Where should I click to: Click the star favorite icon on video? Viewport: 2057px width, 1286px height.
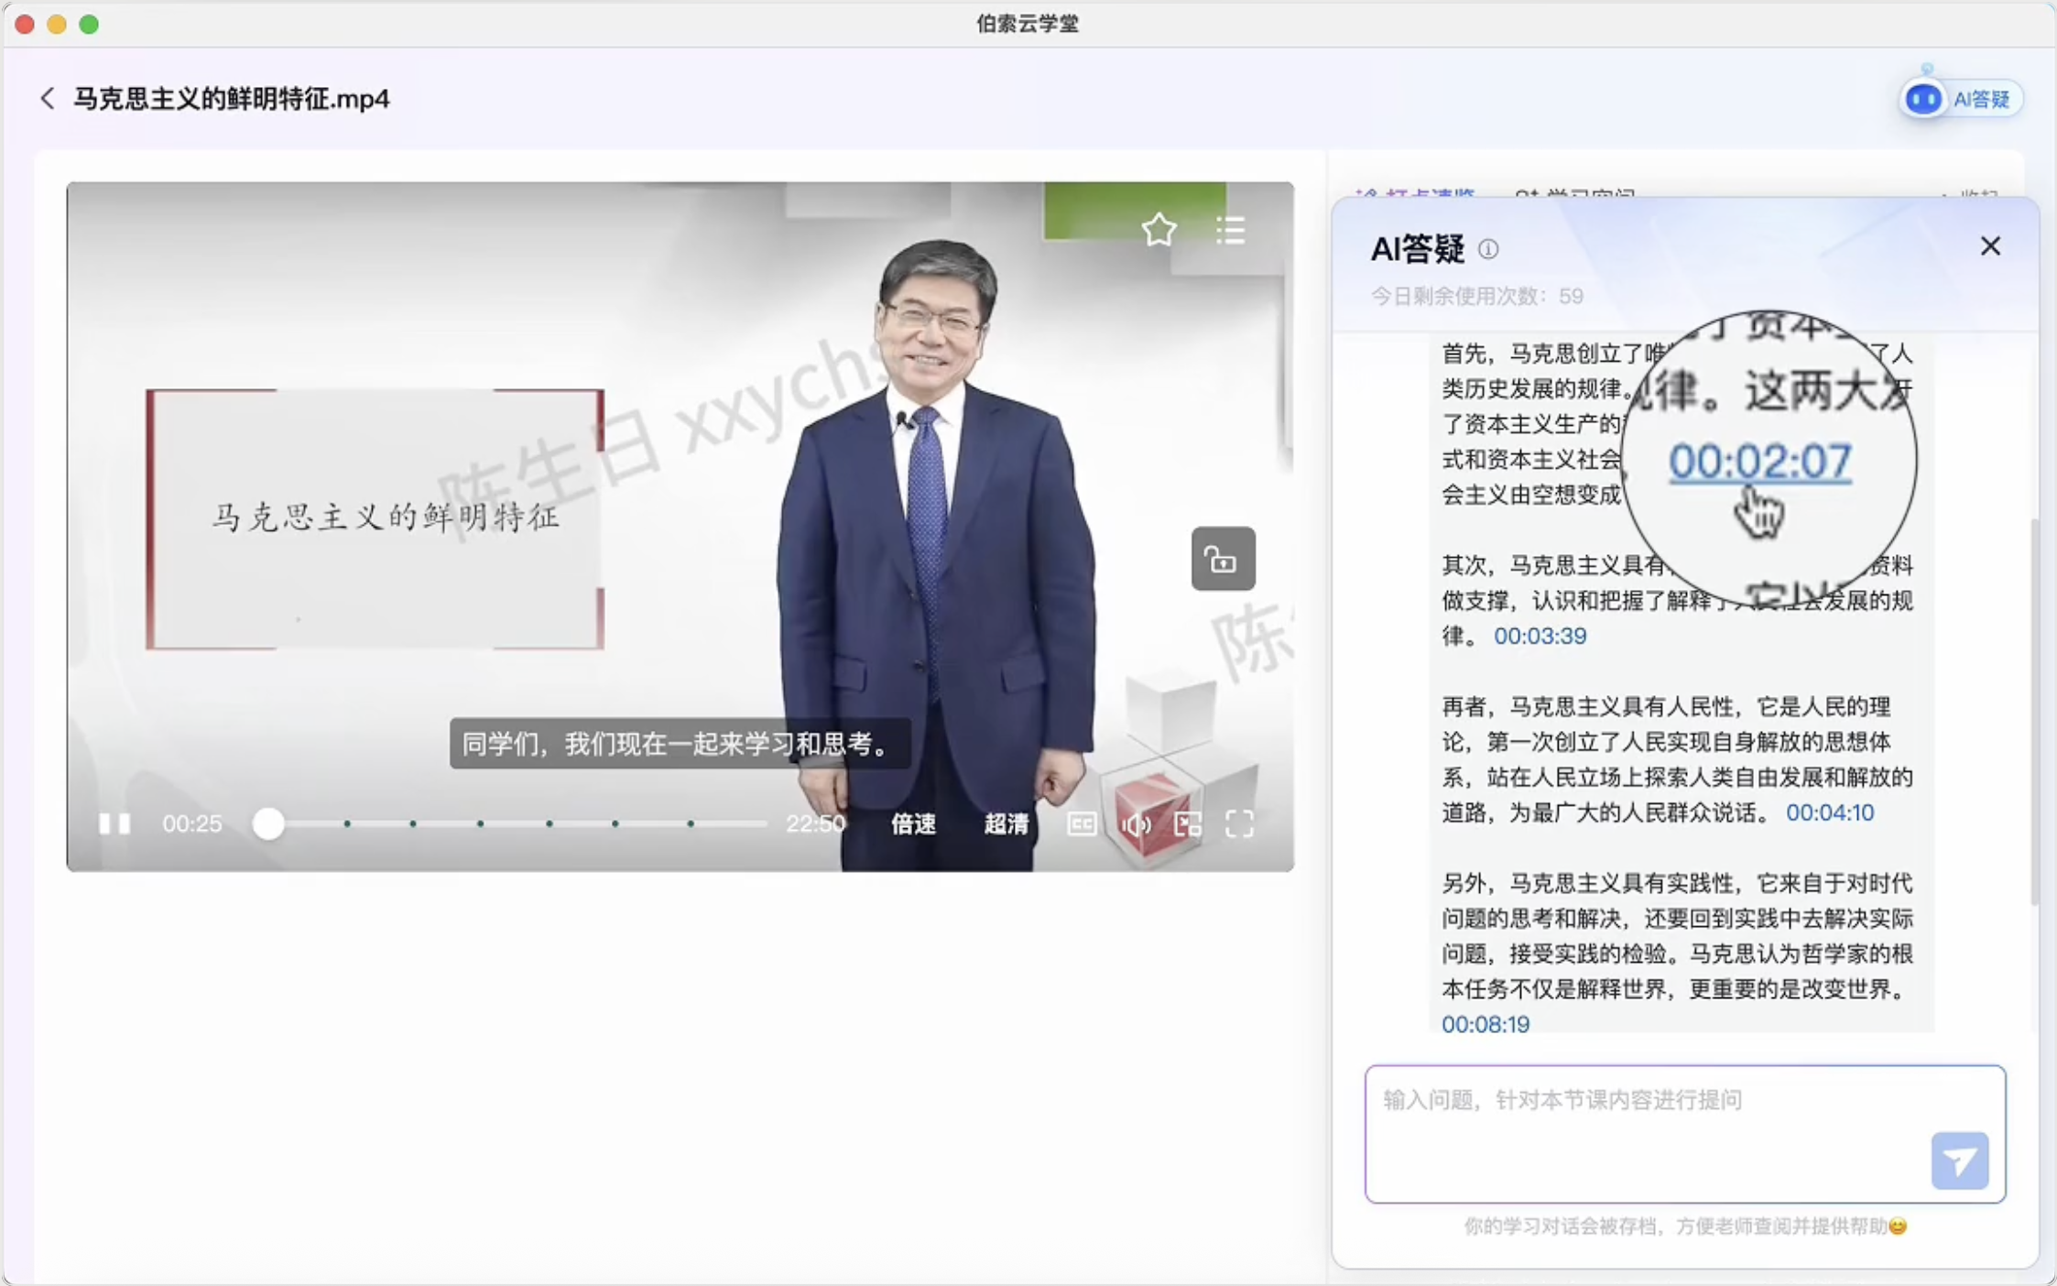1159,230
